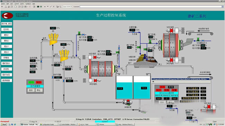Click the upper hydrocyclone cluster icon
This screenshot has height=126, width=225.
tap(53, 39)
